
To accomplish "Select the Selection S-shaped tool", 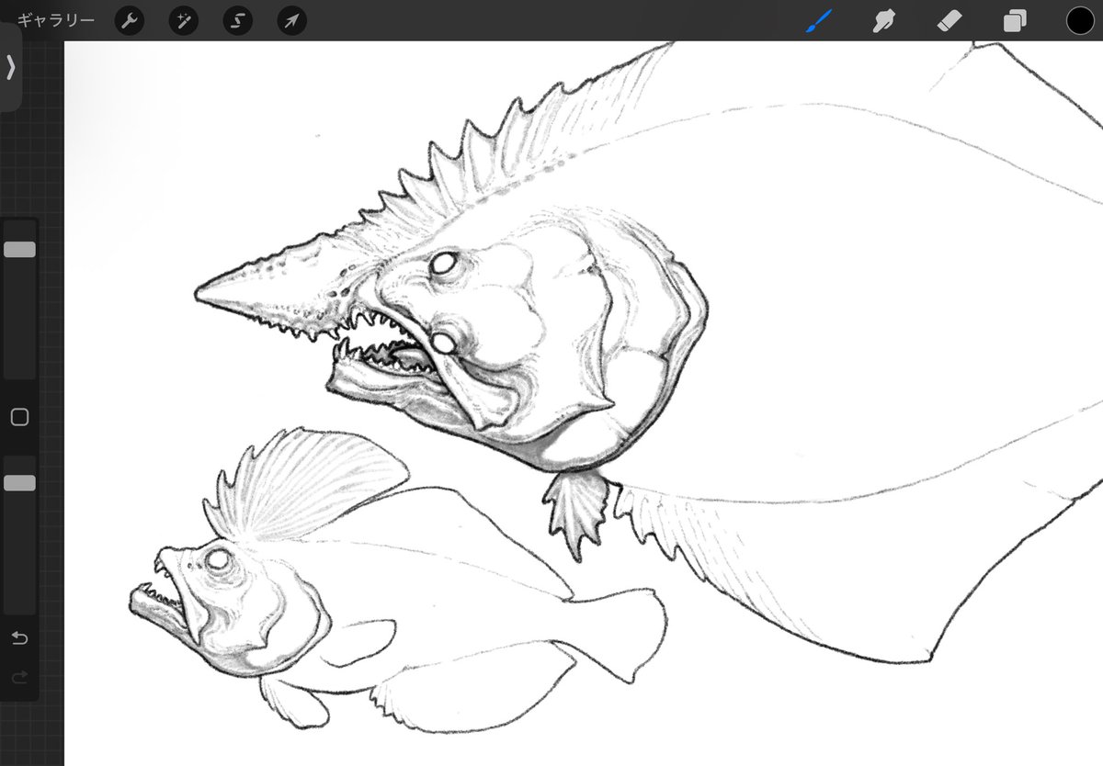I will (237, 20).
